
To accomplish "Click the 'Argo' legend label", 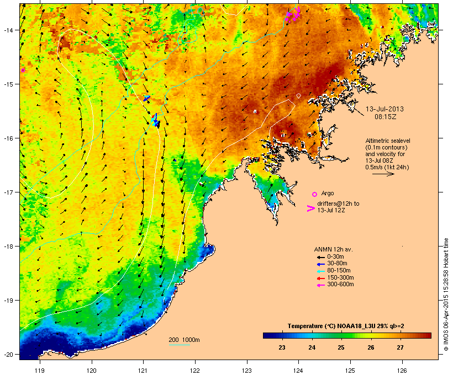I will click(328, 193).
